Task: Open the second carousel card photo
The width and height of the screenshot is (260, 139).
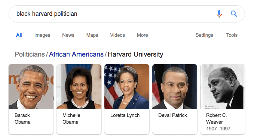Action: click(79, 87)
